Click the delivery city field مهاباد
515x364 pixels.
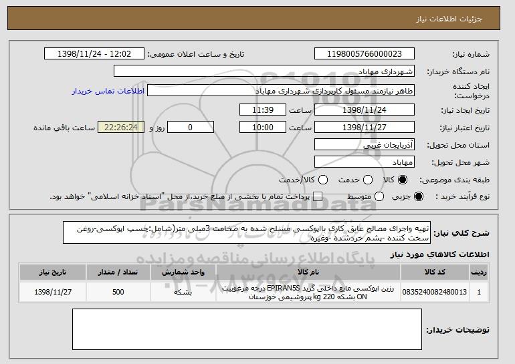(x=365, y=162)
